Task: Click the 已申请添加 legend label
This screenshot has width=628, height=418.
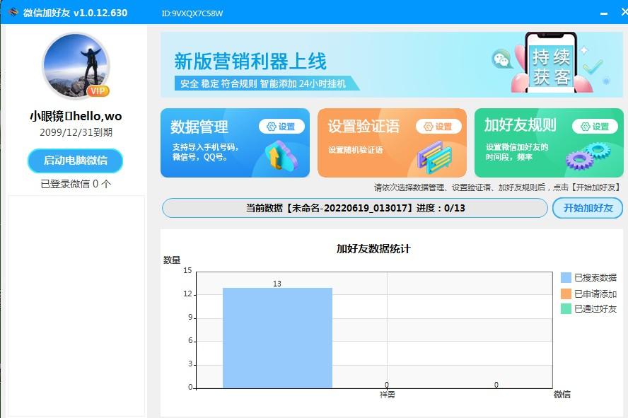Action: tap(595, 294)
